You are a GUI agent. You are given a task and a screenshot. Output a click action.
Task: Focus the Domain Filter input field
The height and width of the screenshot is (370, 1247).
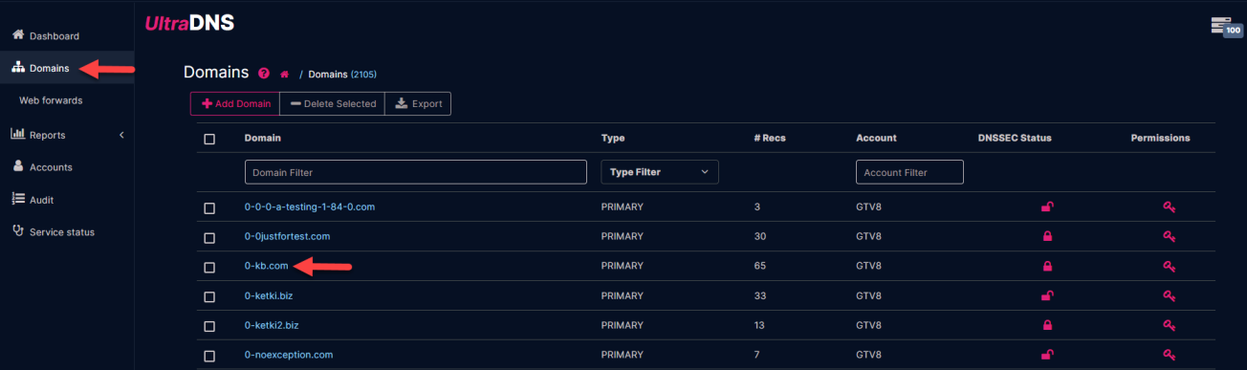point(416,172)
